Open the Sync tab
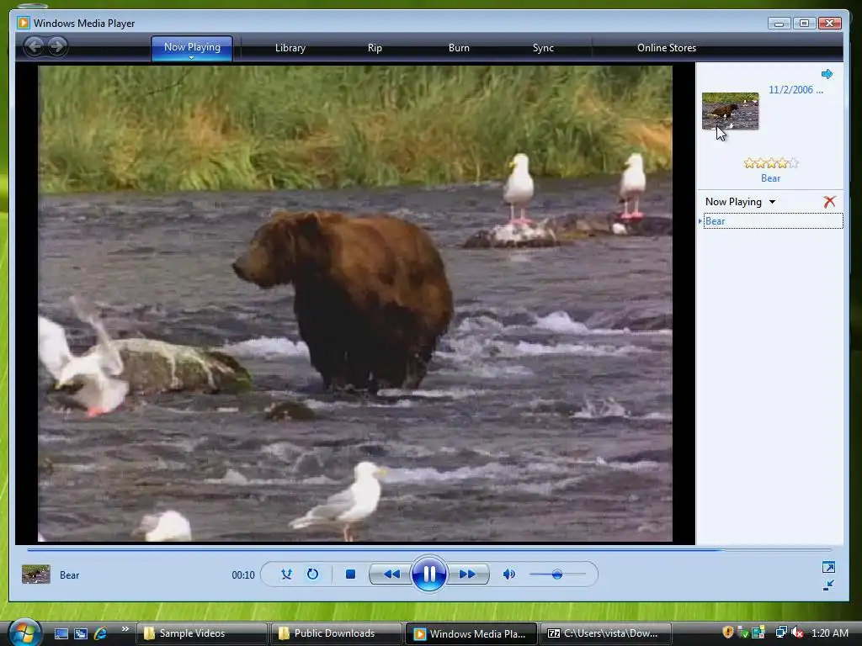The image size is (862, 646). click(x=543, y=48)
